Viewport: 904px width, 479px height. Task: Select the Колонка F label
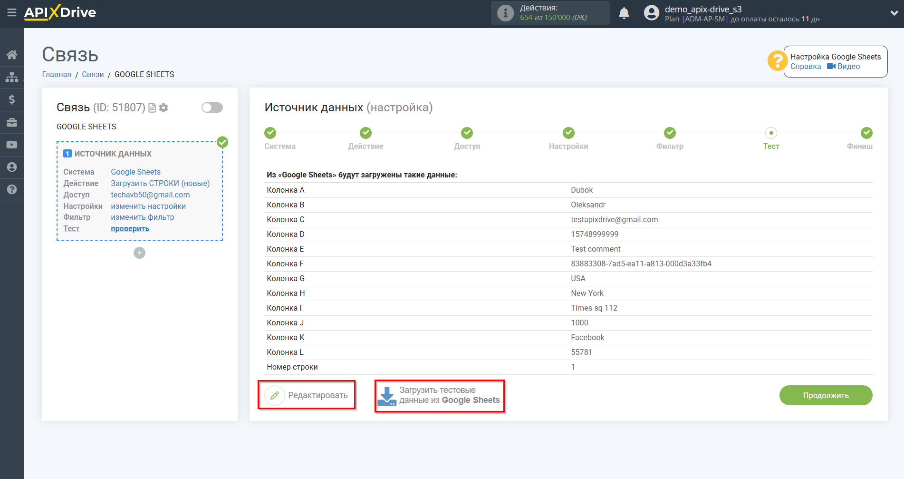(x=285, y=264)
